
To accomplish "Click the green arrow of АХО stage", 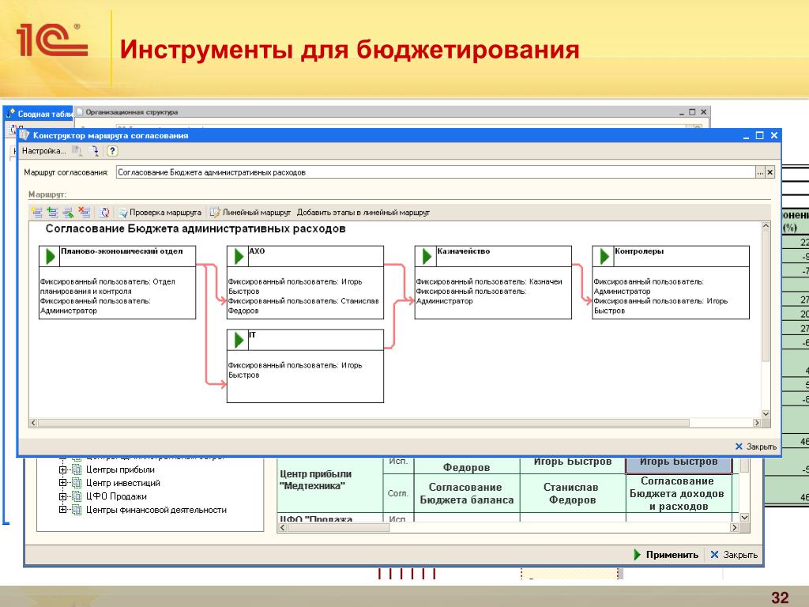I will (239, 256).
